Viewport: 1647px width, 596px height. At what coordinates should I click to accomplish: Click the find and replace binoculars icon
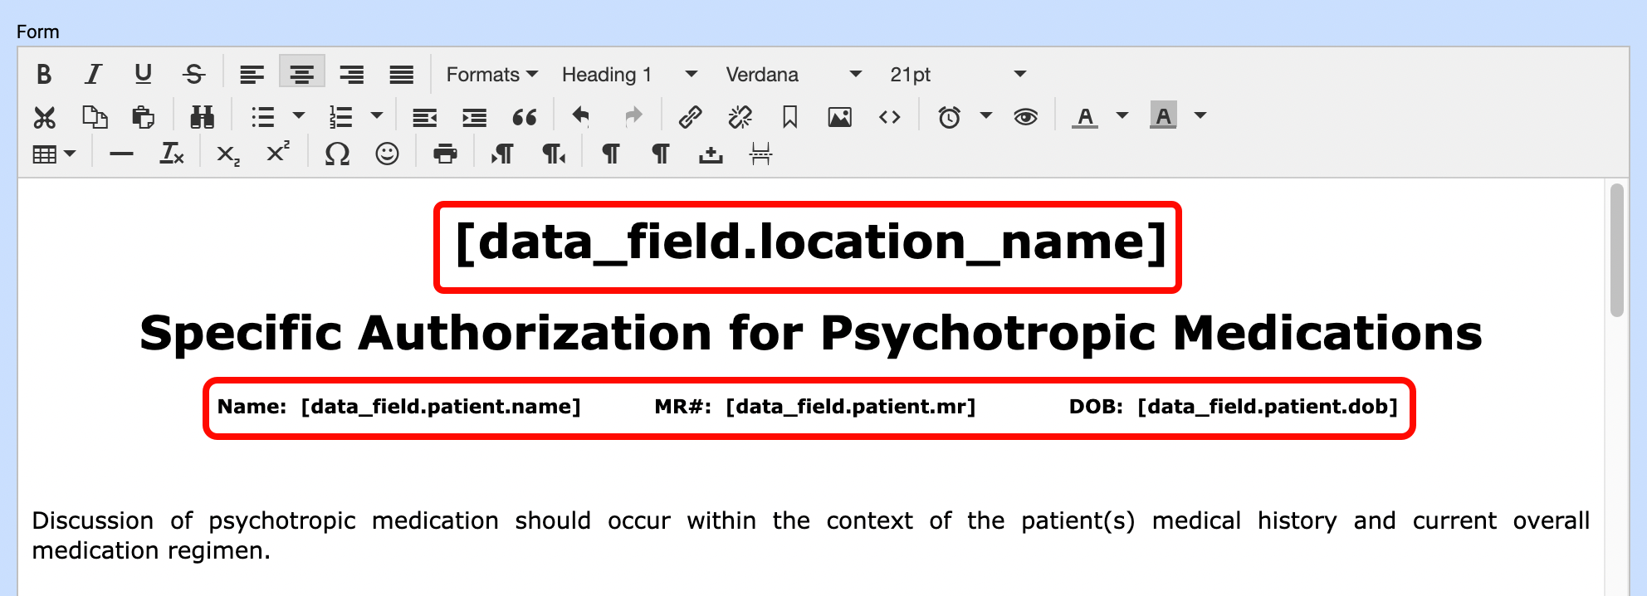point(202,117)
